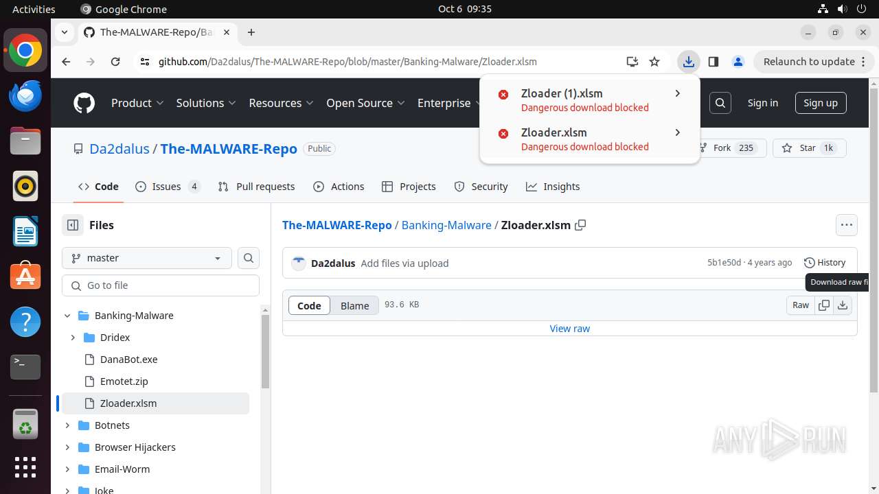The height and width of the screenshot is (494, 879).
Task: Open the Insights tab
Action: pos(553,187)
